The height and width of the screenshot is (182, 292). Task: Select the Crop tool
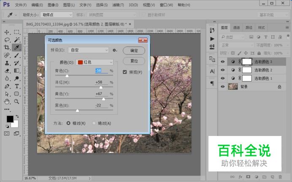point(7,47)
